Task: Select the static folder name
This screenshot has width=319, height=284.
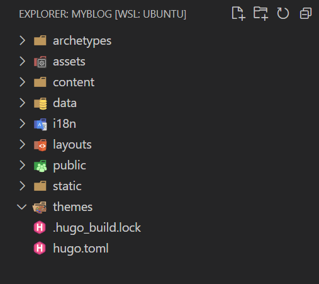Action: pyautogui.click(x=67, y=186)
